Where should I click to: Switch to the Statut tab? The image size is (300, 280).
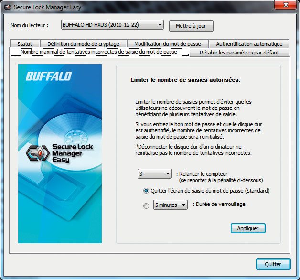pyautogui.click(x=25, y=44)
